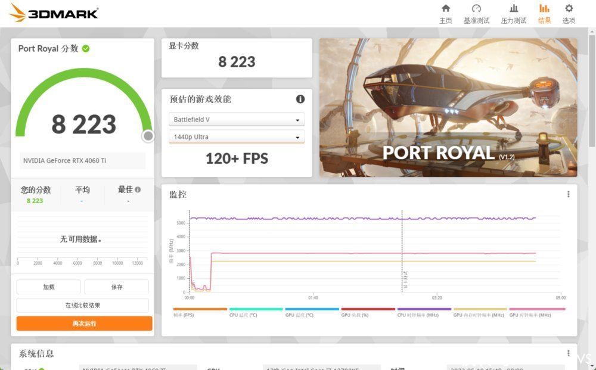The height and width of the screenshot is (370, 596).
Task: Open info icon for estimated game performance
Action: (x=300, y=99)
